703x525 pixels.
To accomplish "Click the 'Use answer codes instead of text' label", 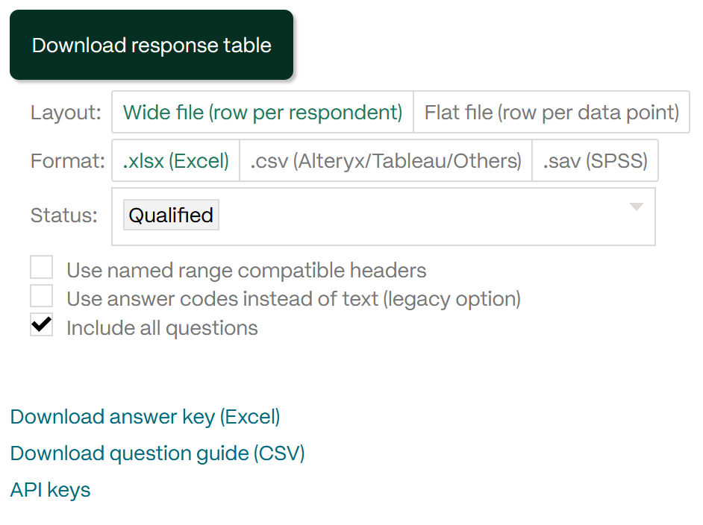I will (294, 299).
